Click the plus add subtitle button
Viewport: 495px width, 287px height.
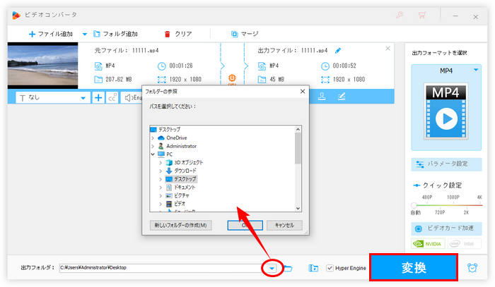(98, 98)
